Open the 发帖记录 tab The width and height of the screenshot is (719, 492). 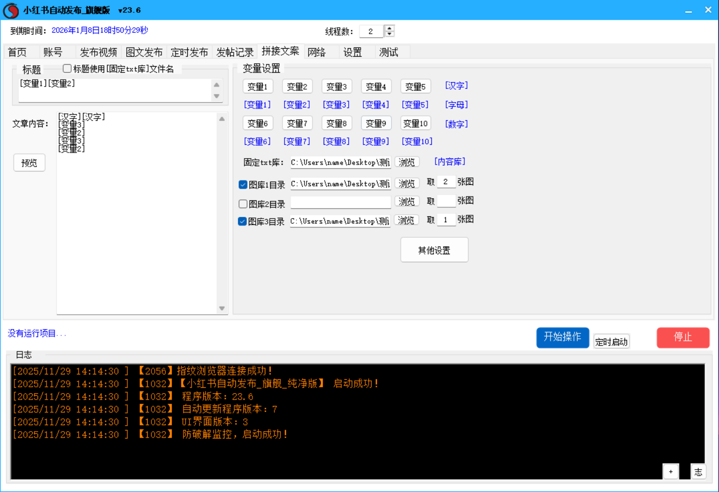pyautogui.click(x=235, y=52)
